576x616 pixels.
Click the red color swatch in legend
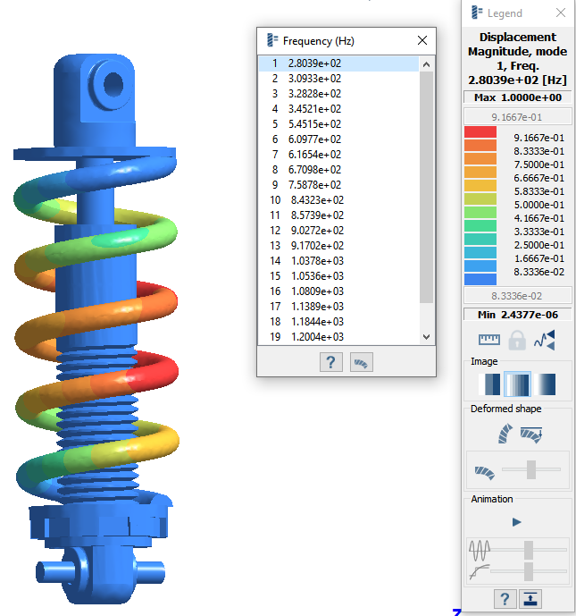pyautogui.click(x=480, y=132)
